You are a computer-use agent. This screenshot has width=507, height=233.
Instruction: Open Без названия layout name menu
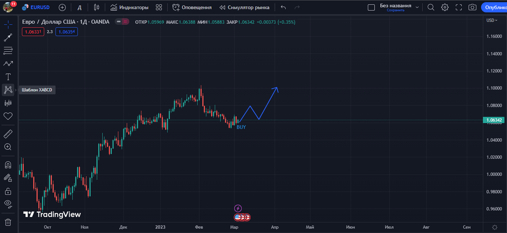point(395,5)
